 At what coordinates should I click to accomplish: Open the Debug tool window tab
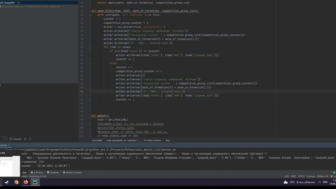tap(37, 173)
